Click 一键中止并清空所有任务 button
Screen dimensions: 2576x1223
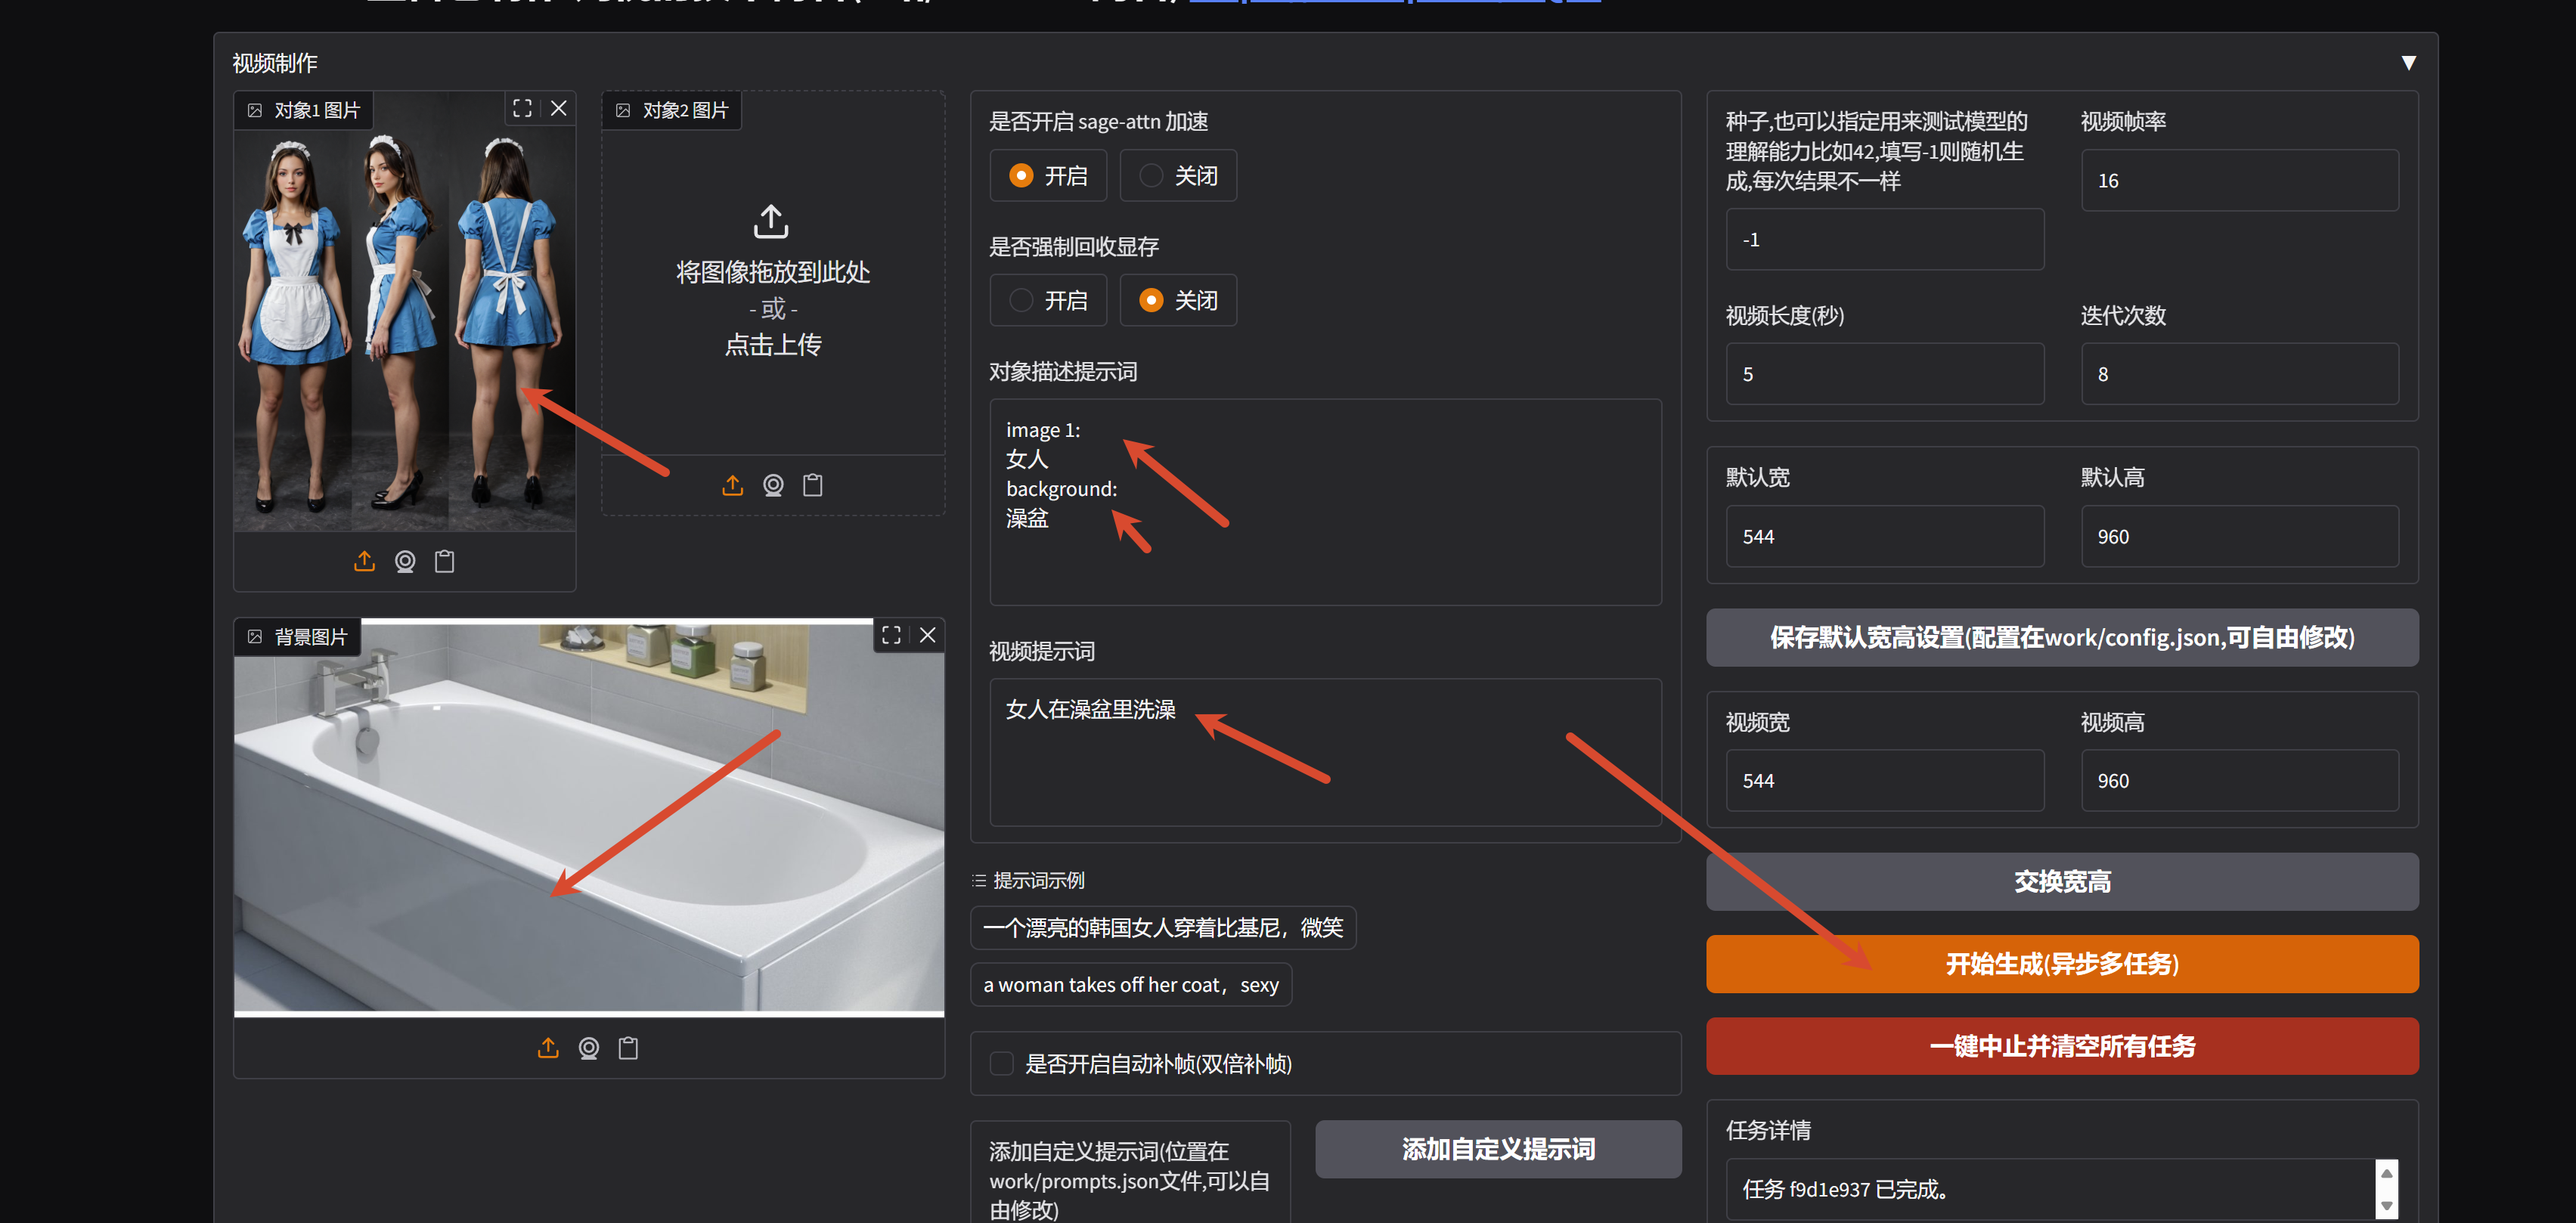(2062, 1046)
